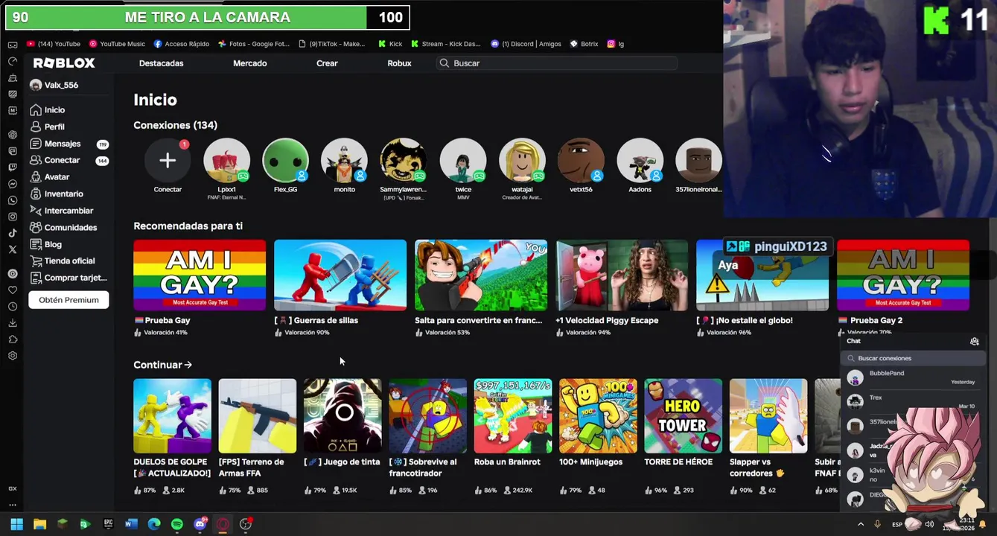Open Discord | Amigos bookmark
Image resolution: width=997 pixels, height=536 pixels.
(526, 44)
